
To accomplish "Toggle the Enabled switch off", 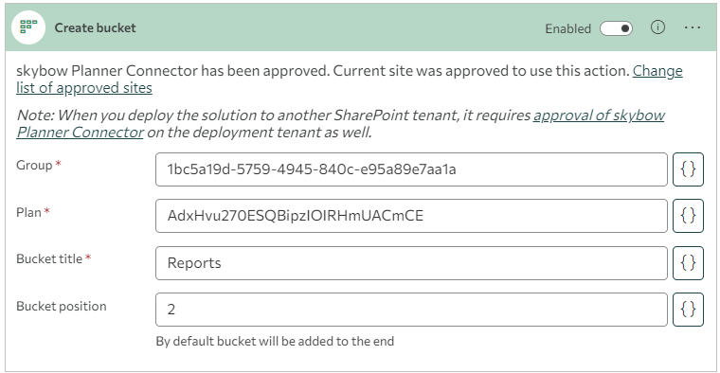I will (616, 28).
